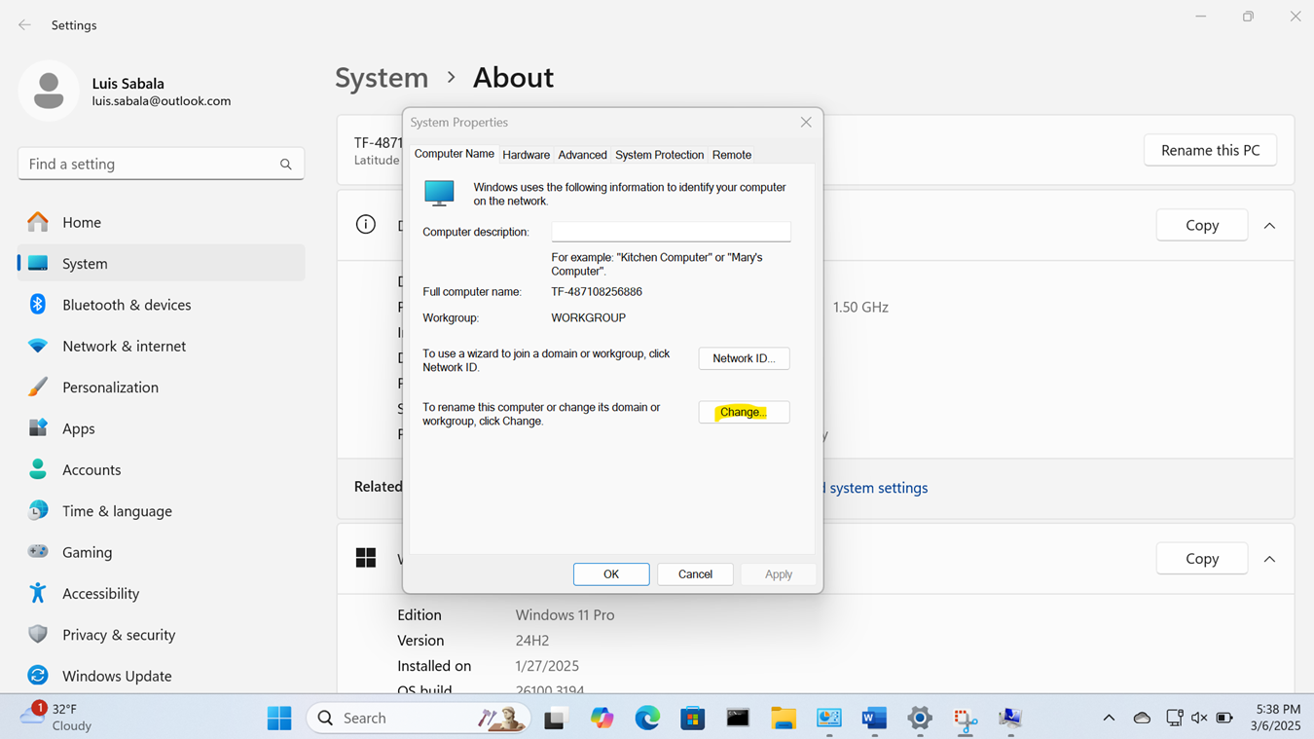
Task: Collapse the Windows specifications section chevron
Action: tap(1269, 559)
